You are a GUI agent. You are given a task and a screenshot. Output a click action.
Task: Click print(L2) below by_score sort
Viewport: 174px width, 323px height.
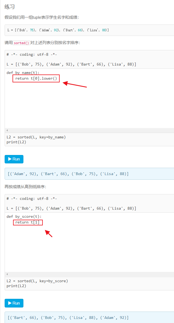click(16, 286)
